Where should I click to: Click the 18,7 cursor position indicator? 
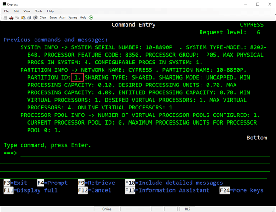point(187,209)
